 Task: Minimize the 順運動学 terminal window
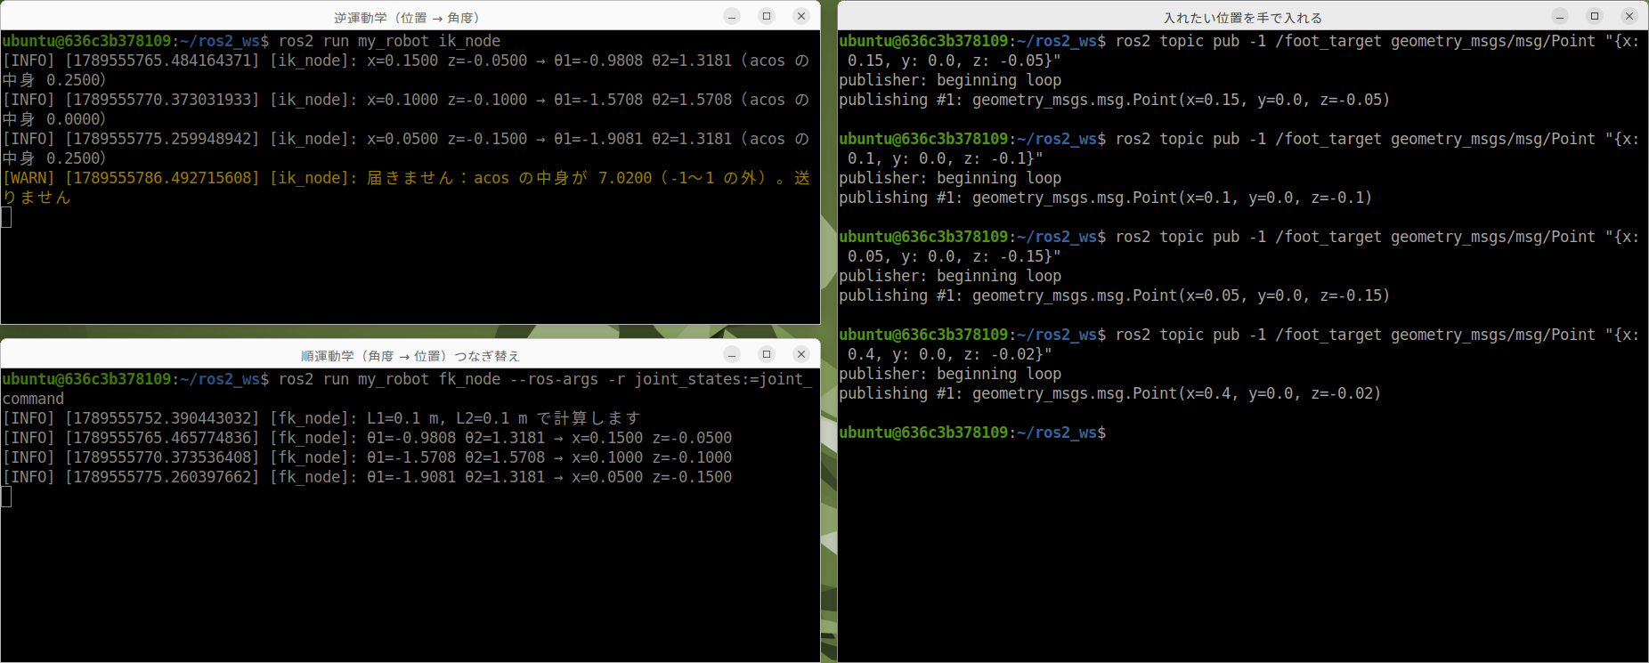732,354
